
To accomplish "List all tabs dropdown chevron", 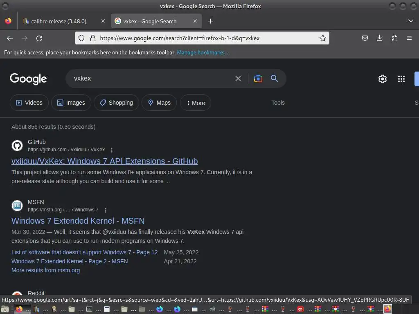I will (411, 21).
